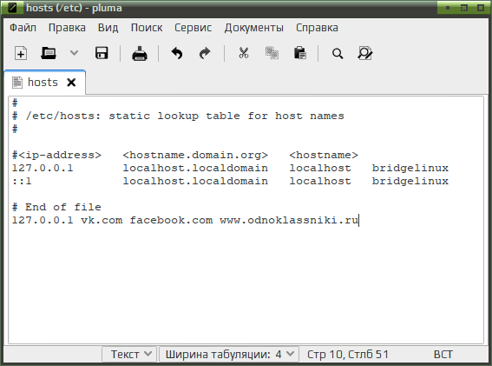Cut selection using scissors icon
Image resolution: width=492 pixels, height=366 pixels.
click(244, 53)
